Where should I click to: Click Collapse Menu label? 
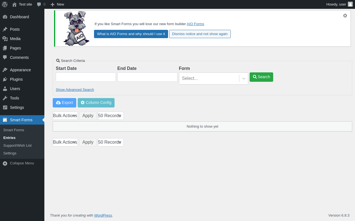coord(22,163)
